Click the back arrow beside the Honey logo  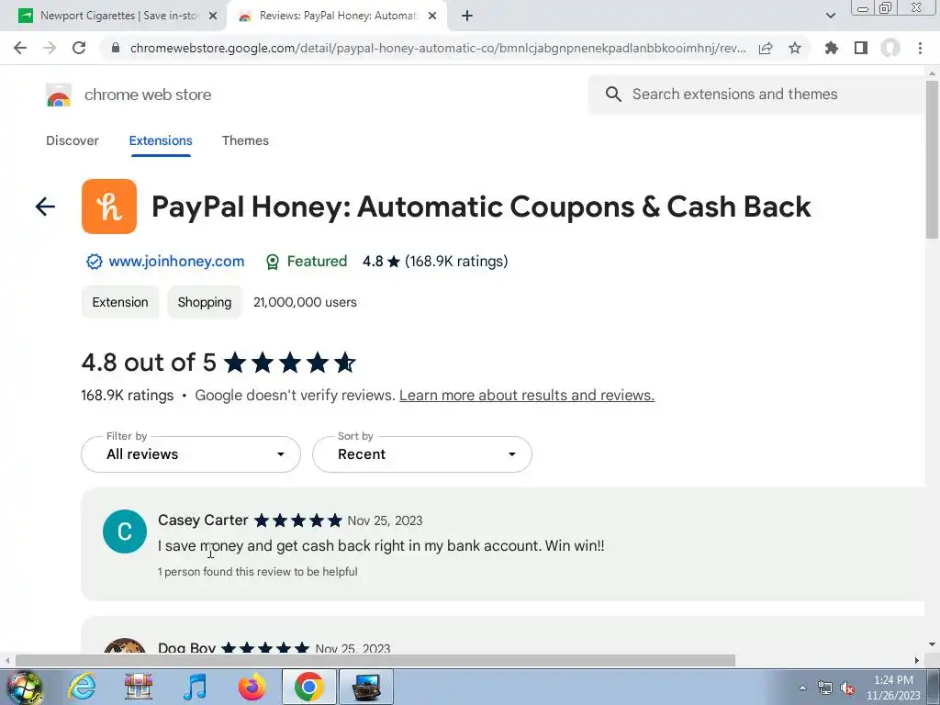click(45, 207)
